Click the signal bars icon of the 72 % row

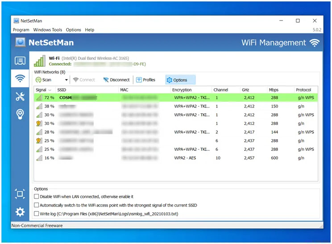[x=39, y=98]
